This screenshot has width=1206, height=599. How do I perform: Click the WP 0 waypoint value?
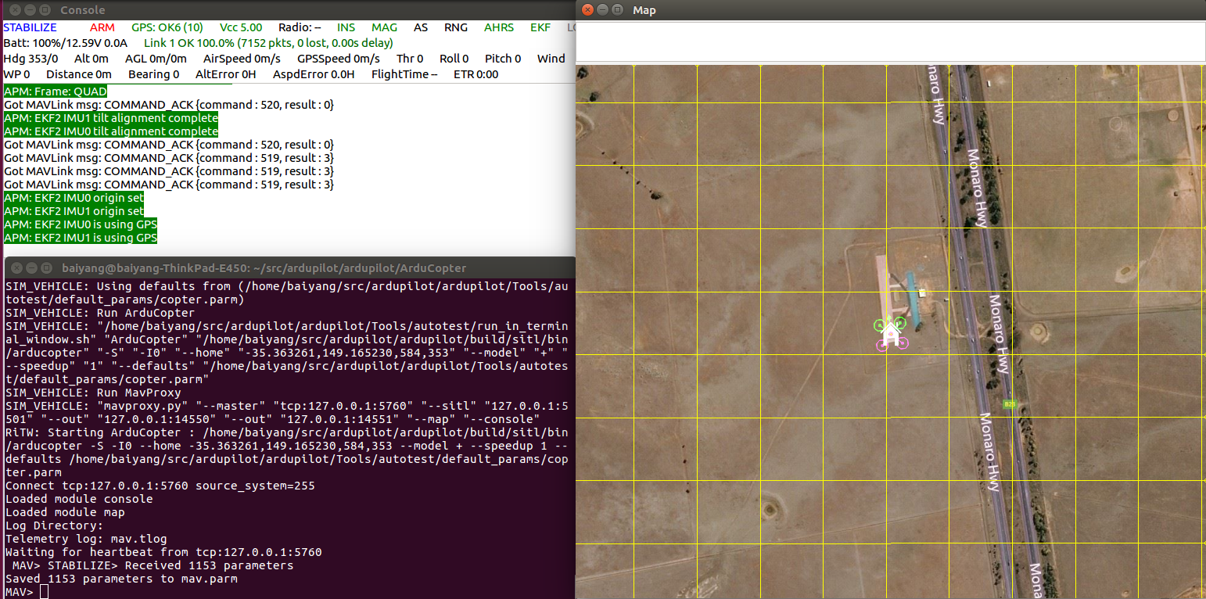coord(16,74)
